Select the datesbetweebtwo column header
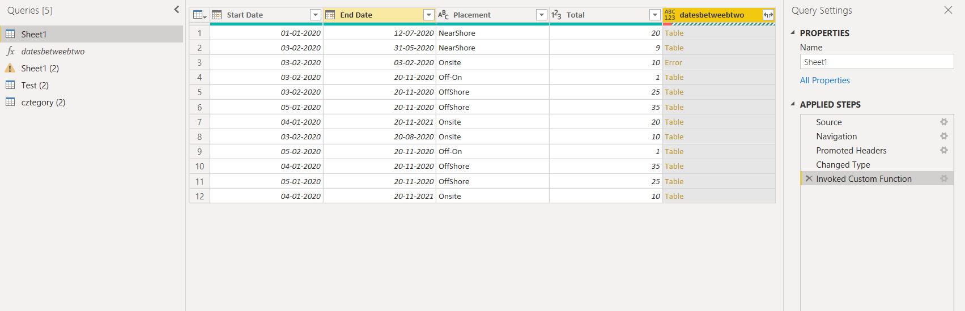The width and height of the screenshot is (965, 311). pos(719,15)
